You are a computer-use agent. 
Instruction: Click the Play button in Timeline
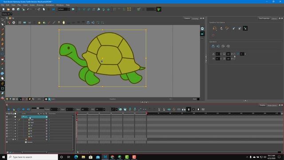coord(9,109)
